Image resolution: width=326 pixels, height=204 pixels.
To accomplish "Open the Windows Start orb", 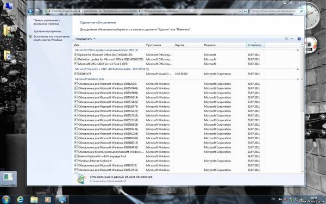I will coord(6,200).
